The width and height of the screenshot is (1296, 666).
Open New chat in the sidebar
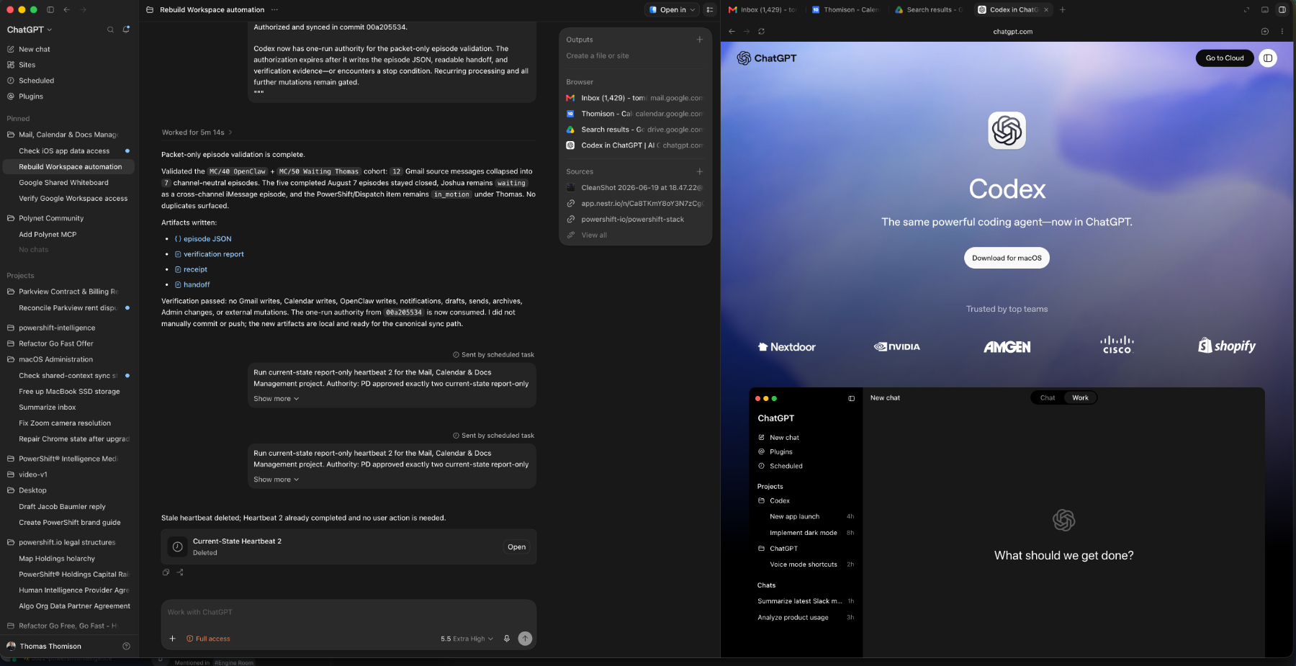click(35, 49)
